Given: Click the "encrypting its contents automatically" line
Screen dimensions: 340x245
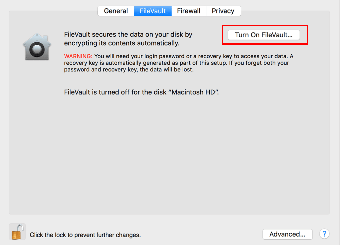Looking at the screenshot, I should tap(122, 43).
